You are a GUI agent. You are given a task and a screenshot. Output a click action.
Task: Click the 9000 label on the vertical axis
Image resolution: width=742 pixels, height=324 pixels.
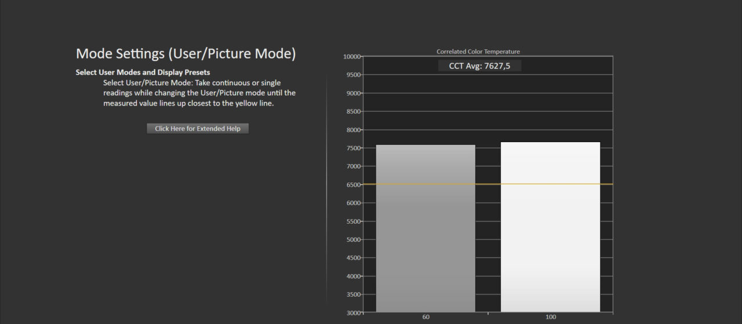(353, 93)
